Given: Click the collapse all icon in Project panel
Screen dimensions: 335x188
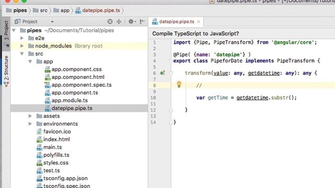Looking at the screenshot, I should pyautogui.click(x=119, y=21).
